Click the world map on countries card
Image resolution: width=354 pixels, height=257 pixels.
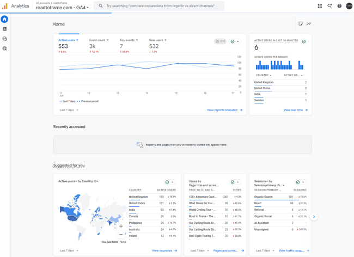(x=93, y=217)
